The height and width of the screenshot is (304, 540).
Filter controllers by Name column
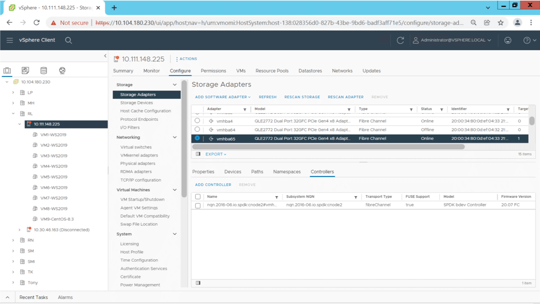point(277,197)
